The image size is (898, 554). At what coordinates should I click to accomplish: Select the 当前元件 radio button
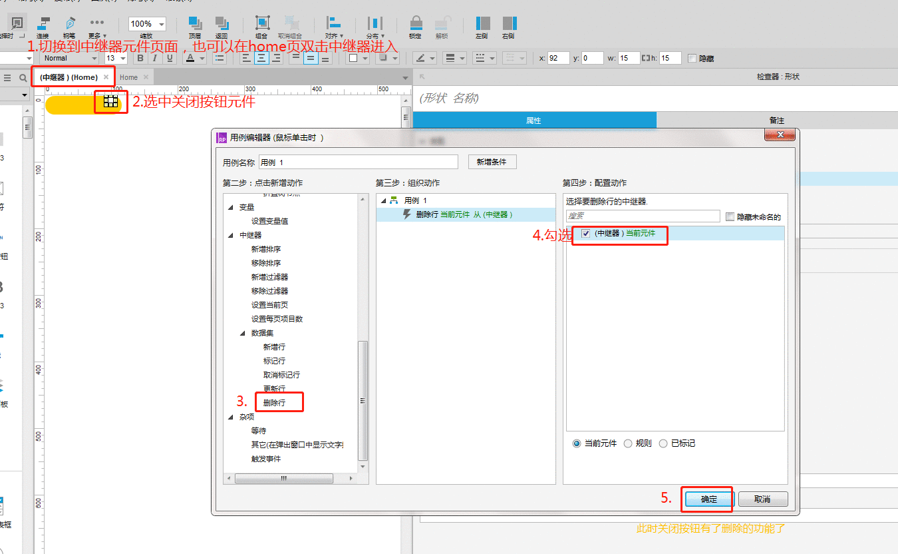click(x=577, y=443)
